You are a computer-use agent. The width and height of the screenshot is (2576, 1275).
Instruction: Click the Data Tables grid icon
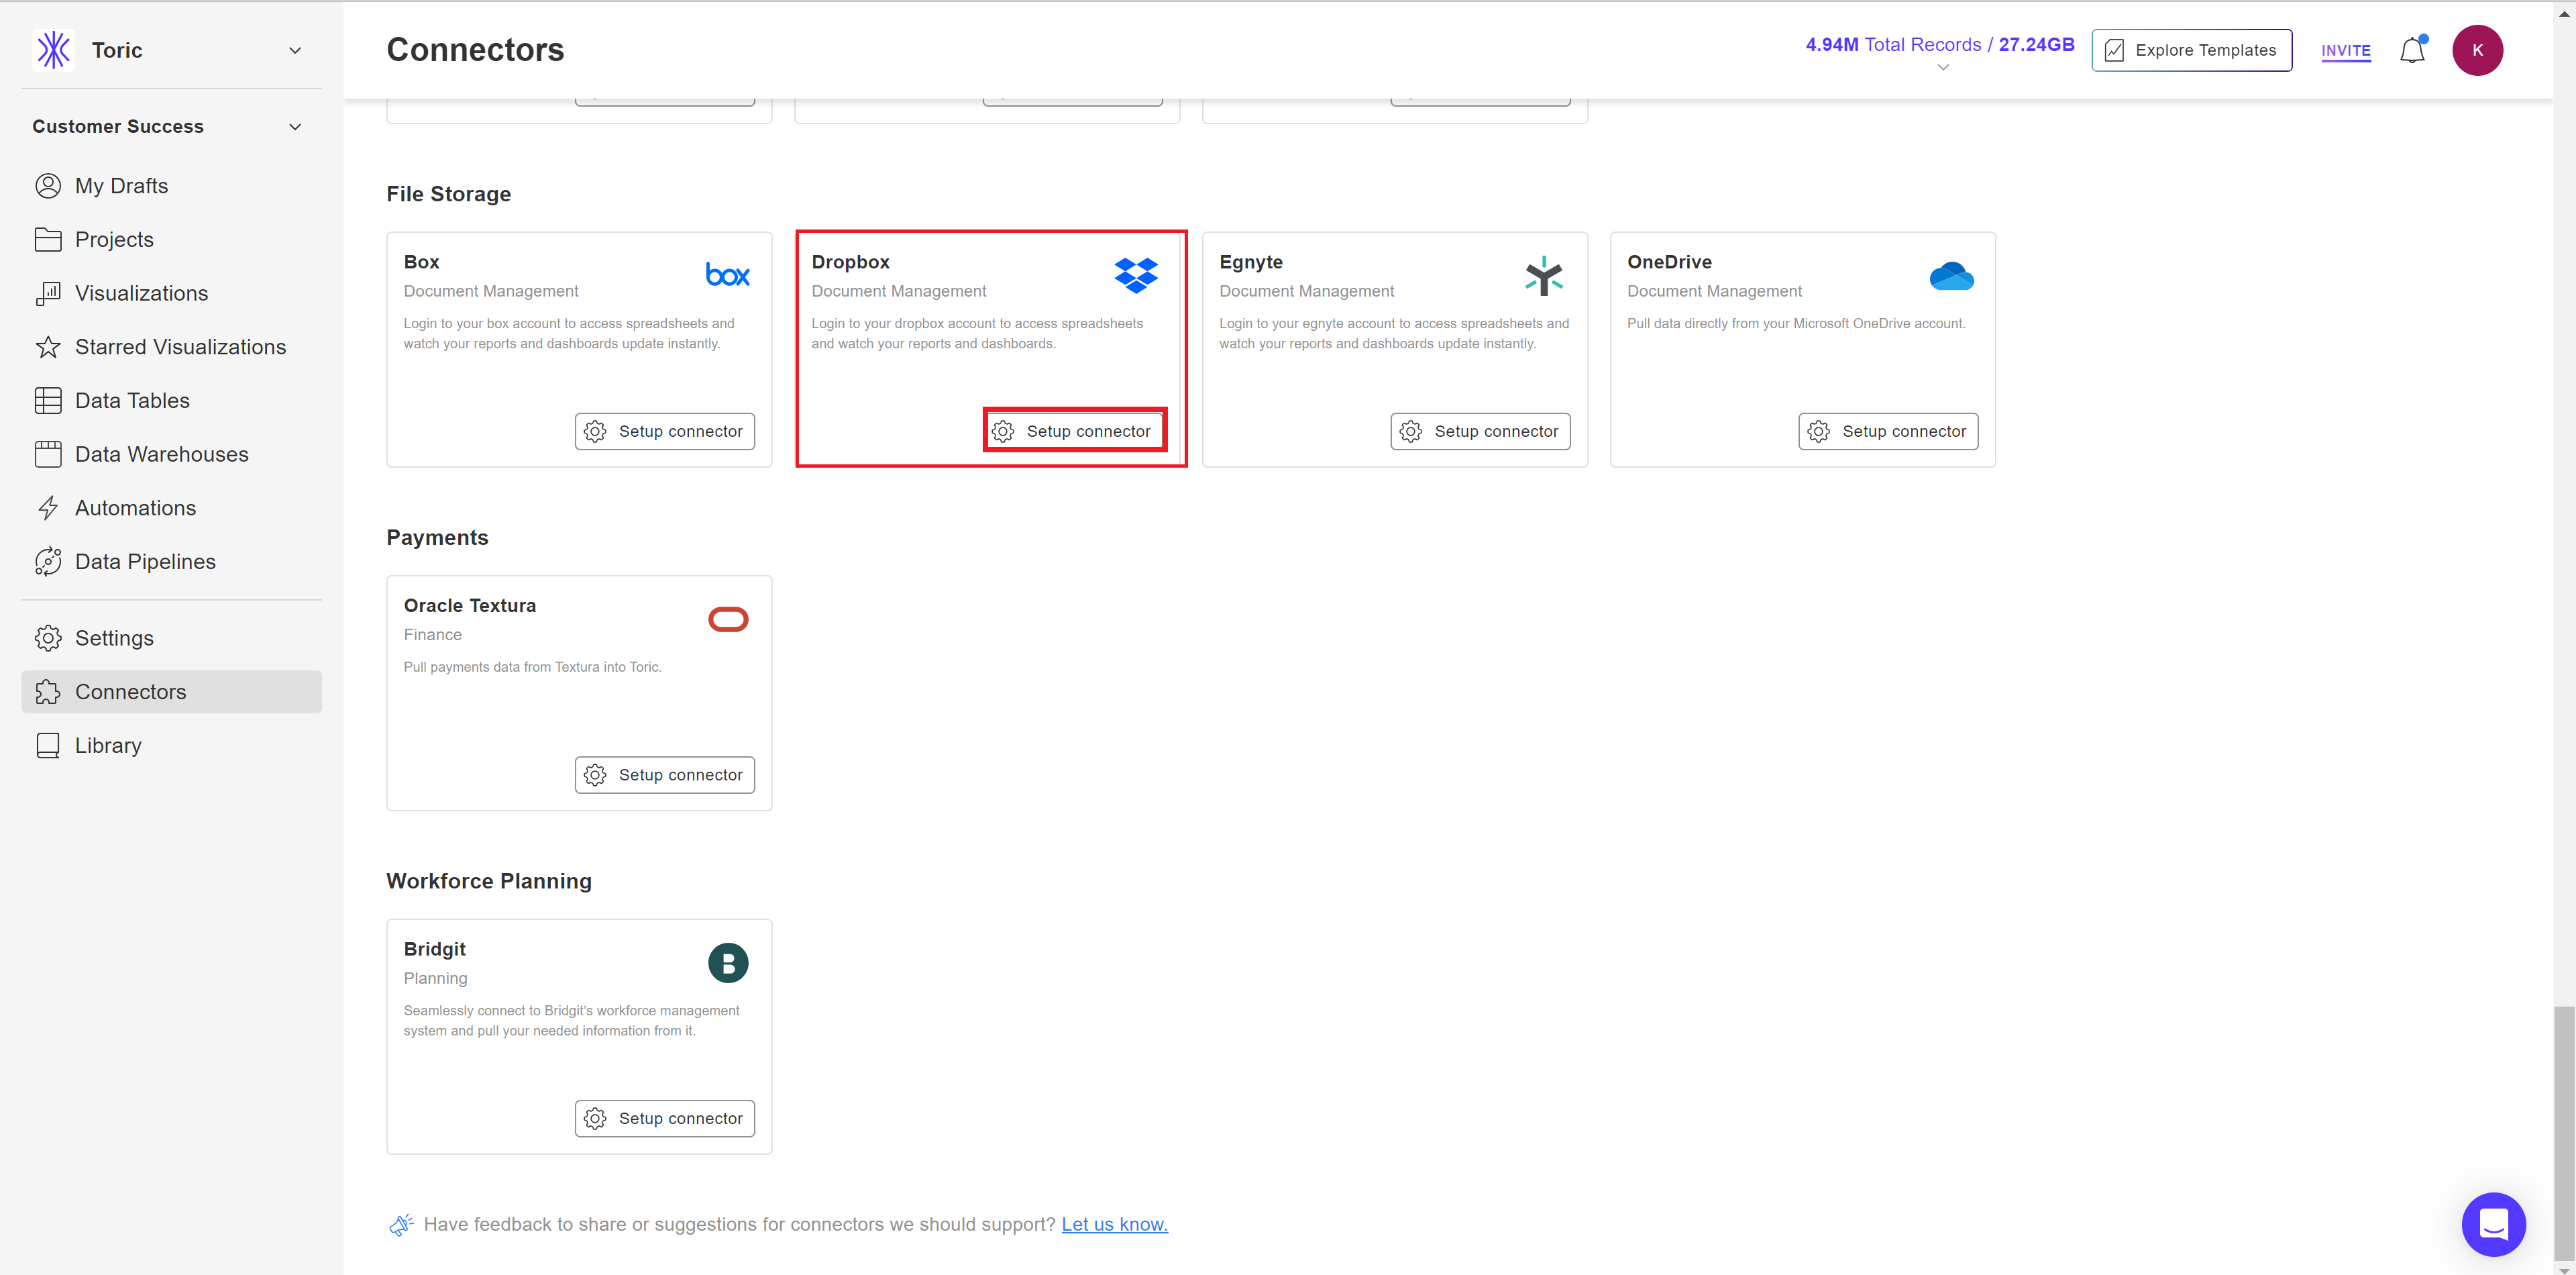point(48,401)
